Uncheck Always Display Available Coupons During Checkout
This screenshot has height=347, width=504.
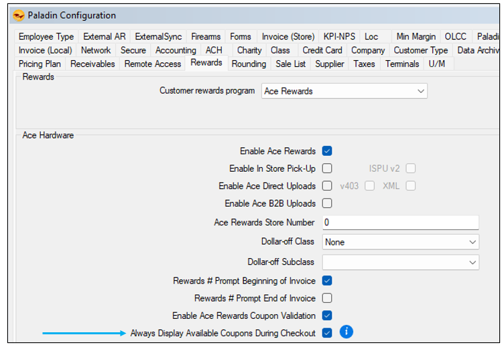click(x=327, y=333)
